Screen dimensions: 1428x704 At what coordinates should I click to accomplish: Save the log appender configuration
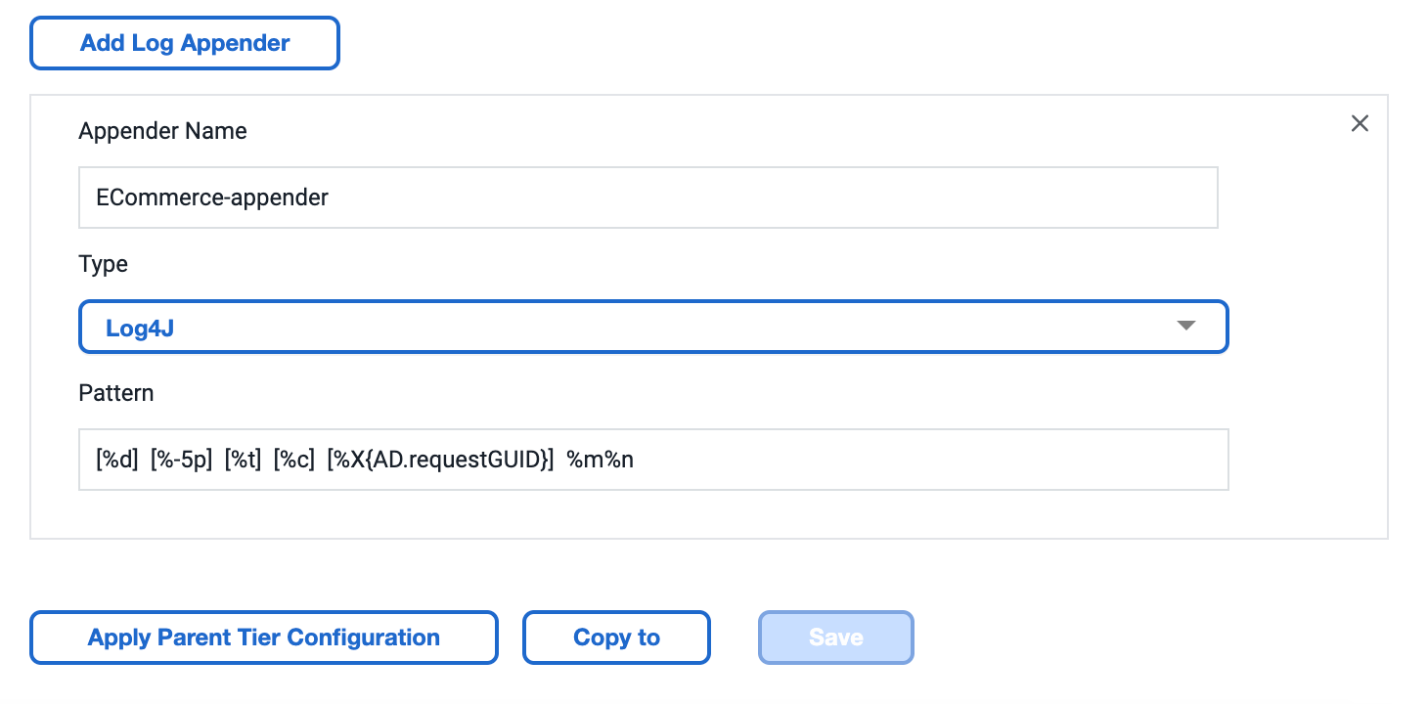click(x=836, y=638)
